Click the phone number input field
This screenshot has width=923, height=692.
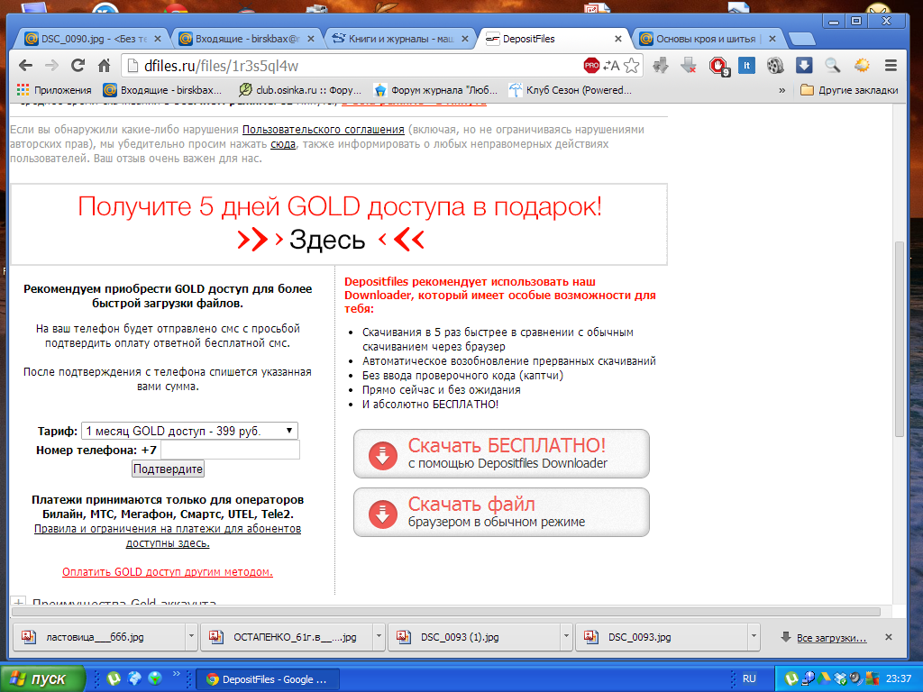[230, 451]
